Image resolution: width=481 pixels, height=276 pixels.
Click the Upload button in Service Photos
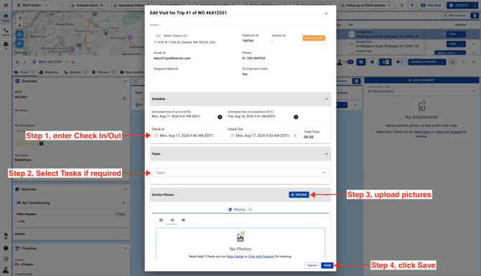point(299,194)
